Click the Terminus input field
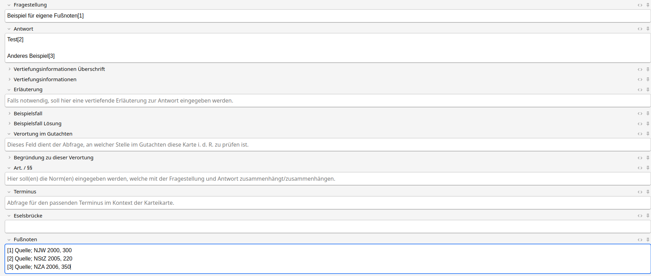The image size is (651, 276). coord(327,203)
